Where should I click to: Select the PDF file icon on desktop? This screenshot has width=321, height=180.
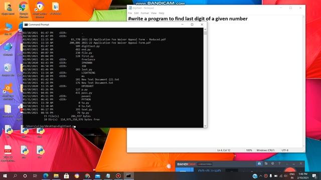[8, 153]
